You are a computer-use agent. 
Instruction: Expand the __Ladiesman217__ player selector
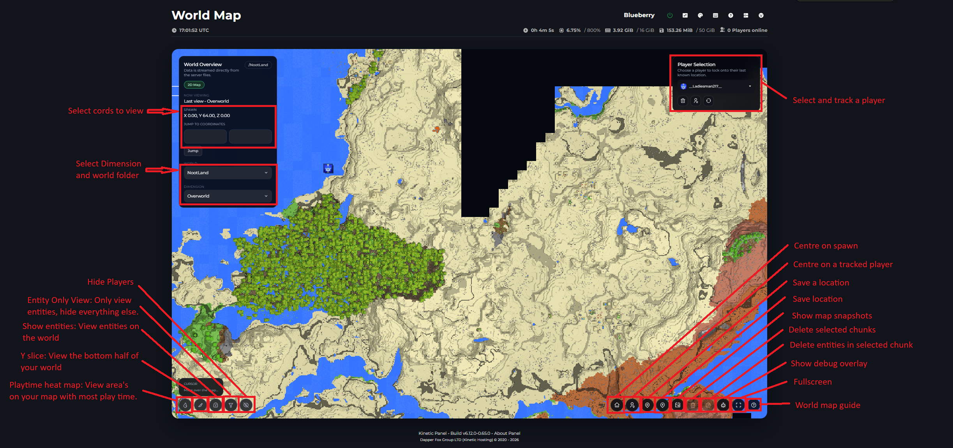pyautogui.click(x=716, y=86)
